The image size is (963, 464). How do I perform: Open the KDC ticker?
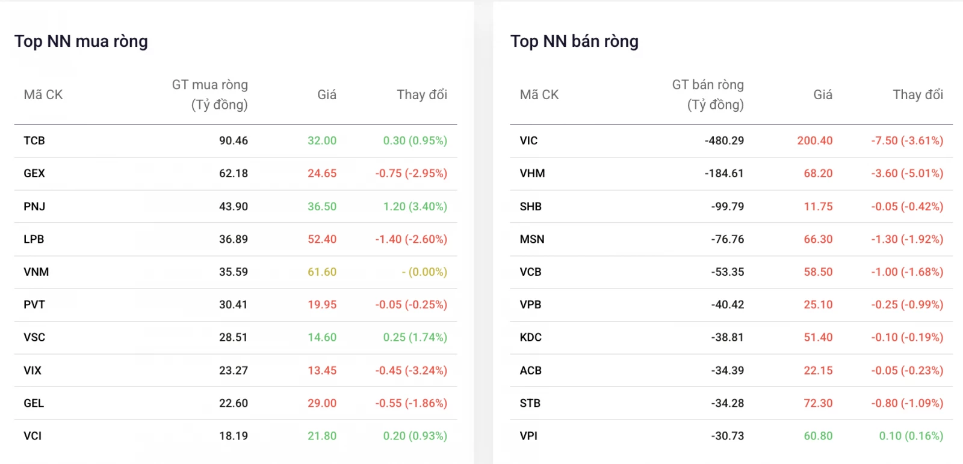(530, 338)
